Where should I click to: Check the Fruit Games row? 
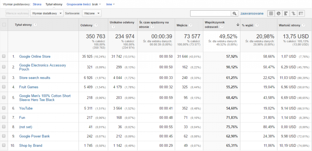[4, 87]
